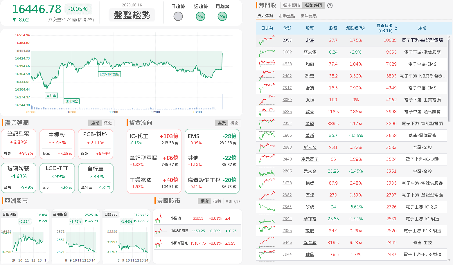Click the weekly trend green downtrend icon

point(200,16)
